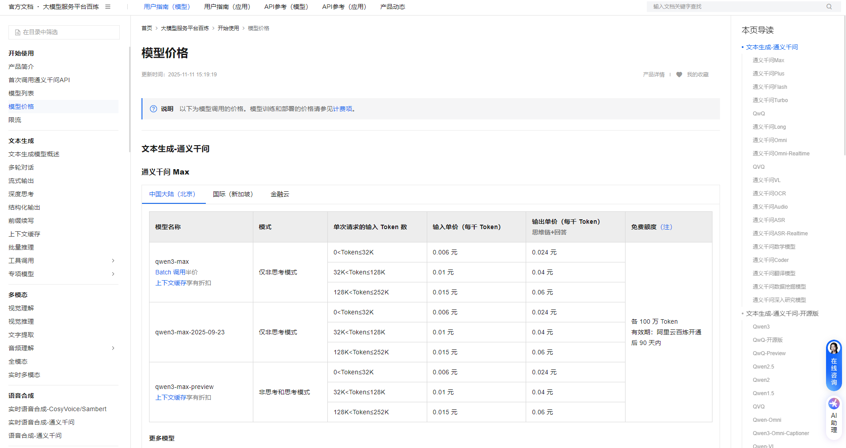846x448 pixels.
Task: Expand the 音频理解 sidebar section
Action: point(113,348)
